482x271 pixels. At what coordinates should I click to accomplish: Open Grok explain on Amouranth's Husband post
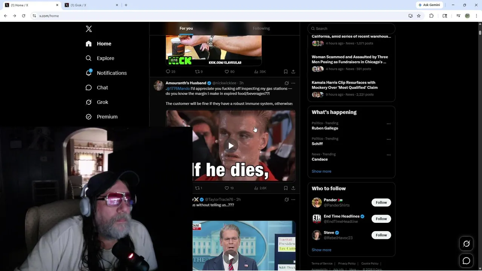click(287, 83)
